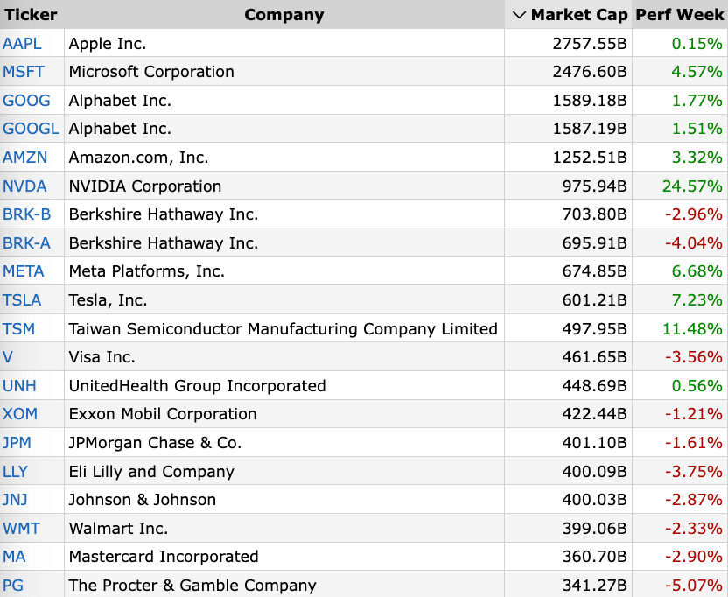Viewport: 728px width, 597px height.
Task: Sort table by Company column header
Action: point(283,15)
